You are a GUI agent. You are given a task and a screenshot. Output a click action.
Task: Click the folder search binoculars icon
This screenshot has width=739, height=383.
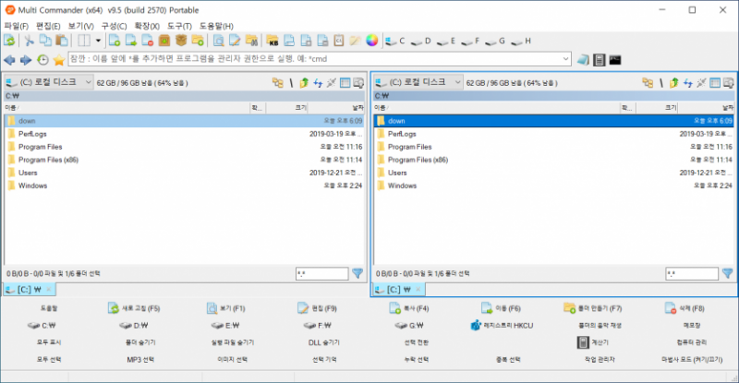tap(251, 41)
